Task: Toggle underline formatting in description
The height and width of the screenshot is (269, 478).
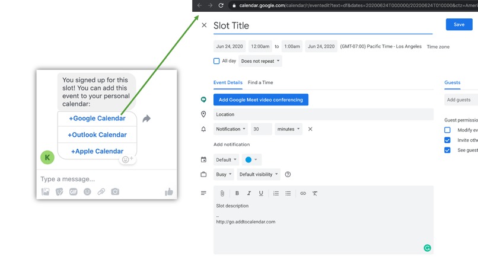Action: pyautogui.click(x=261, y=193)
